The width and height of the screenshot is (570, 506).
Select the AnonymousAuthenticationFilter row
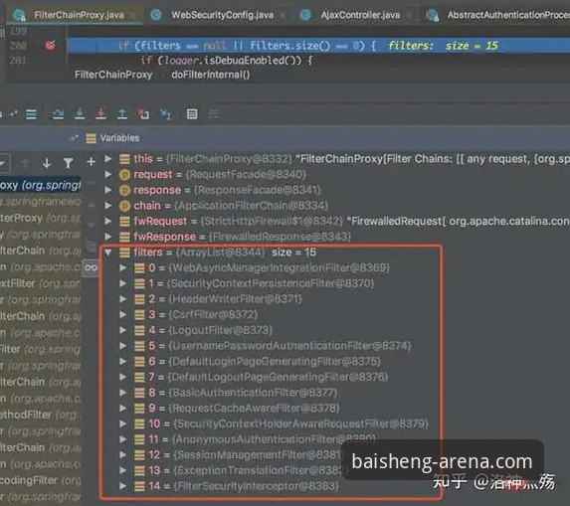[x=255, y=439]
